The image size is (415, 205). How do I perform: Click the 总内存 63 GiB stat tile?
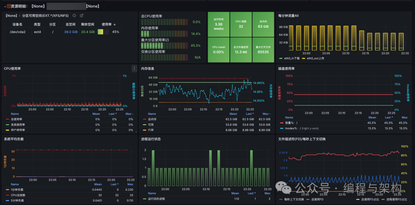[x=263, y=24]
